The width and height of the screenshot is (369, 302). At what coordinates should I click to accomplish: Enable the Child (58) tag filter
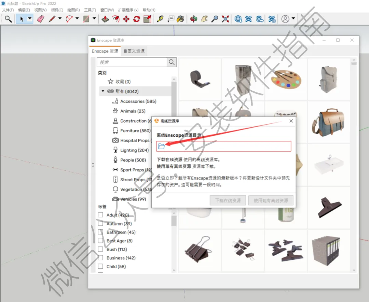100,266
